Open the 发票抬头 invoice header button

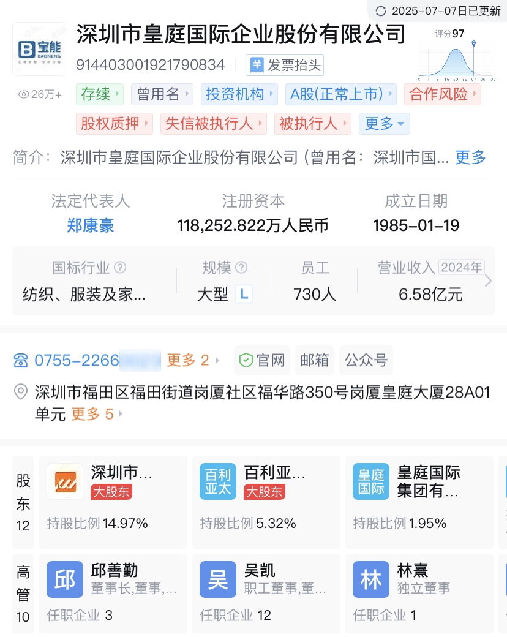(284, 65)
